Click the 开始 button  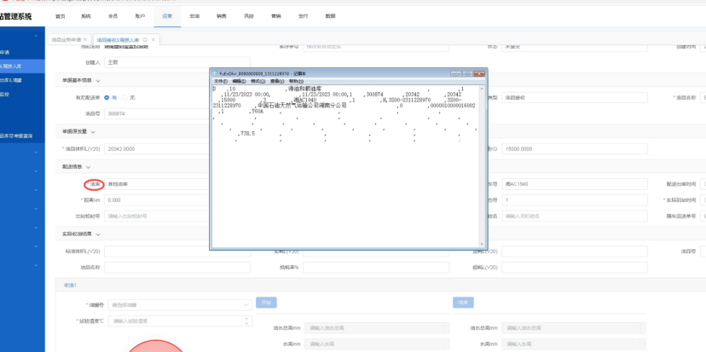point(266,303)
